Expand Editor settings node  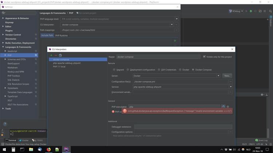tap(3, 26)
